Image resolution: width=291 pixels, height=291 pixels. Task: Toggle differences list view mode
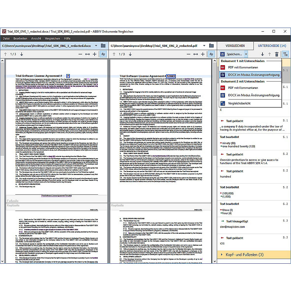coord(285,54)
